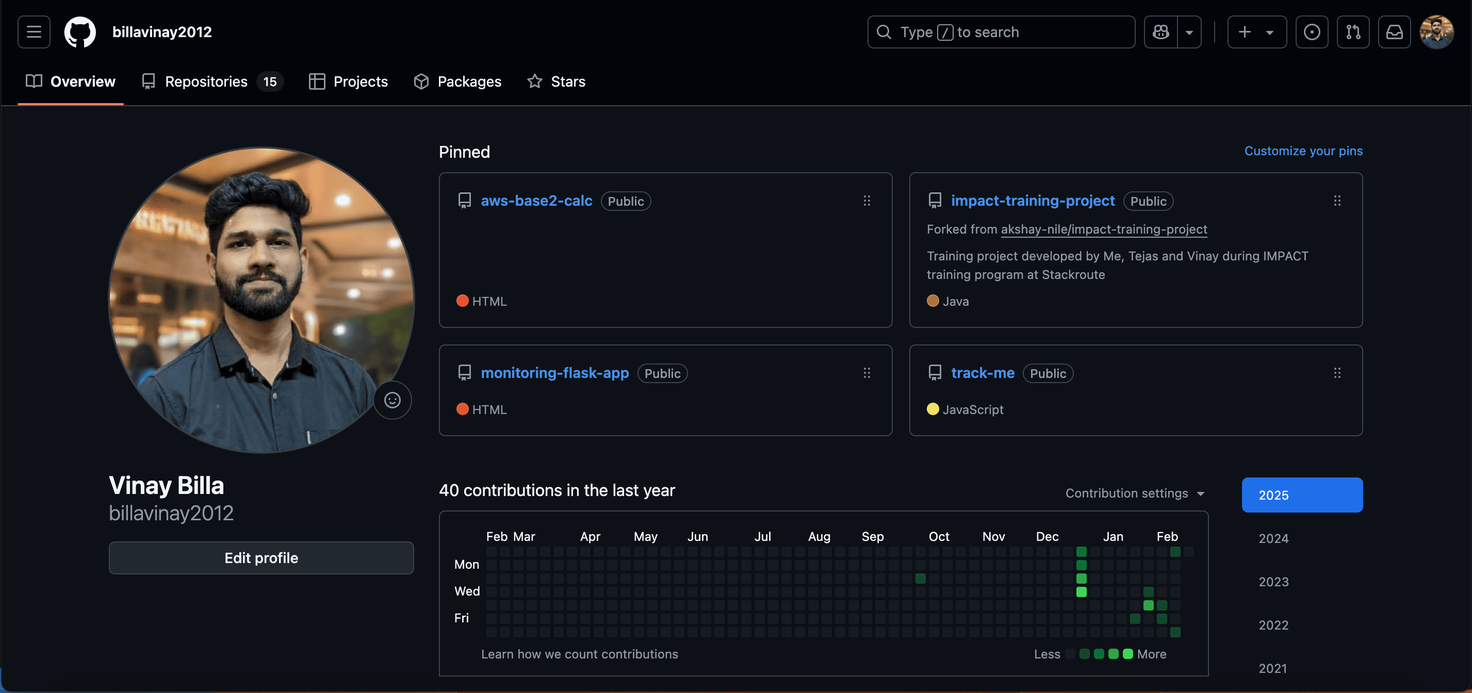Screen dimensions: 1472x693
Task: Click the 15 repositories counter badge
Action: tap(270, 81)
